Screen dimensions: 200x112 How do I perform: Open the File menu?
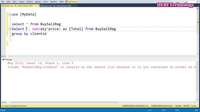coord(3,2)
